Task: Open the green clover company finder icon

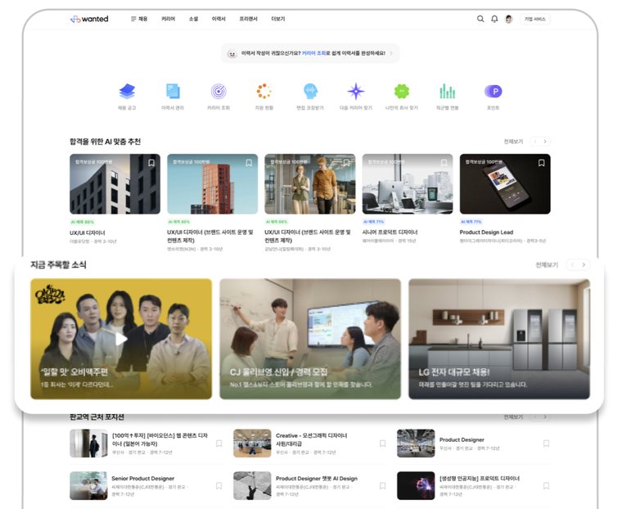Action: 402,92
